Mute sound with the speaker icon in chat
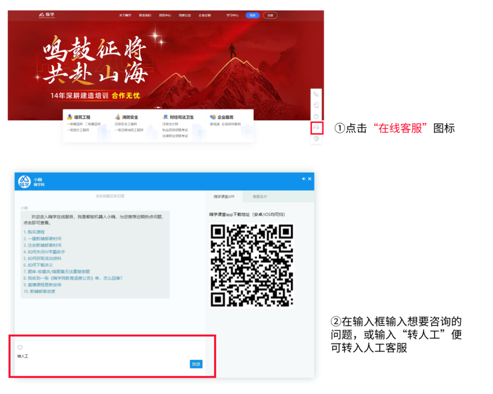This screenshot has height=394, width=493. [x=304, y=179]
